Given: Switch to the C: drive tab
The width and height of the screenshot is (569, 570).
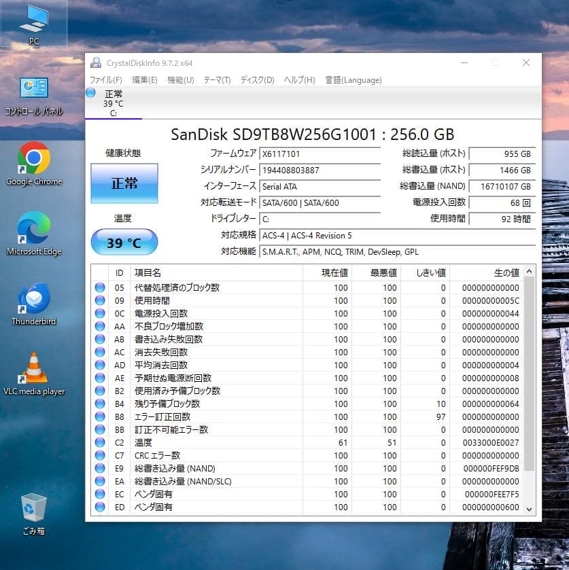Looking at the screenshot, I should click(x=113, y=101).
